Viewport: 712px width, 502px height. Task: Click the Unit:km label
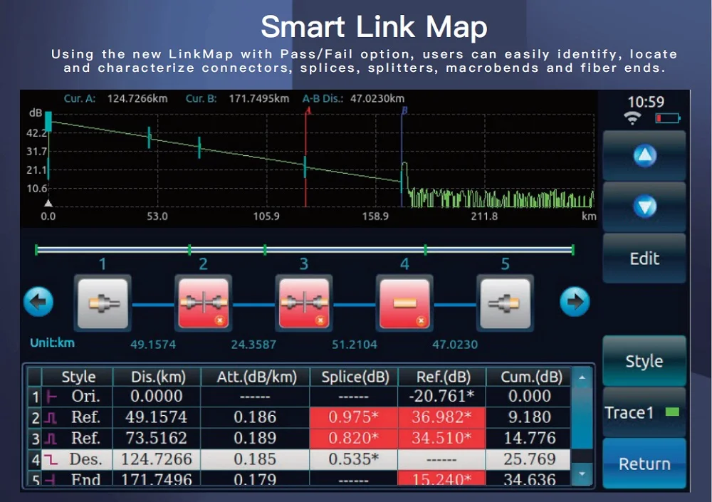pos(52,343)
